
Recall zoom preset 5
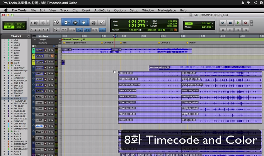click(x=47, y=30)
